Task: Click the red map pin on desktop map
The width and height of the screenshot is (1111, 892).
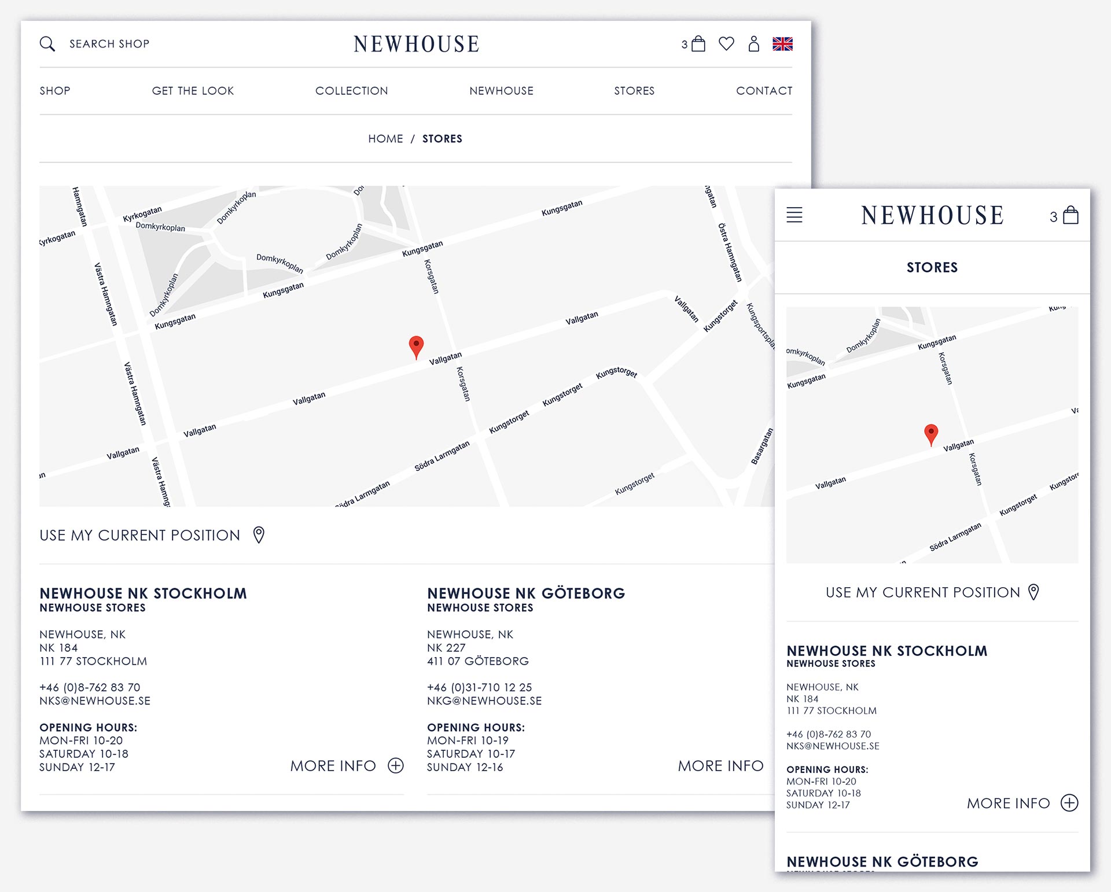Action: (x=416, y=347)
